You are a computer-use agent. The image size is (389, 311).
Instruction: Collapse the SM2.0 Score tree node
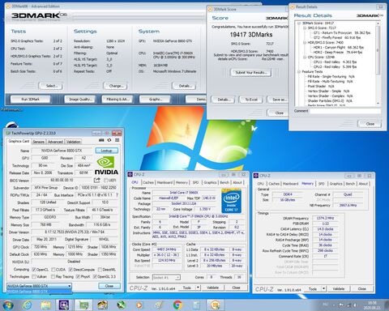click(x=305, y=28)
